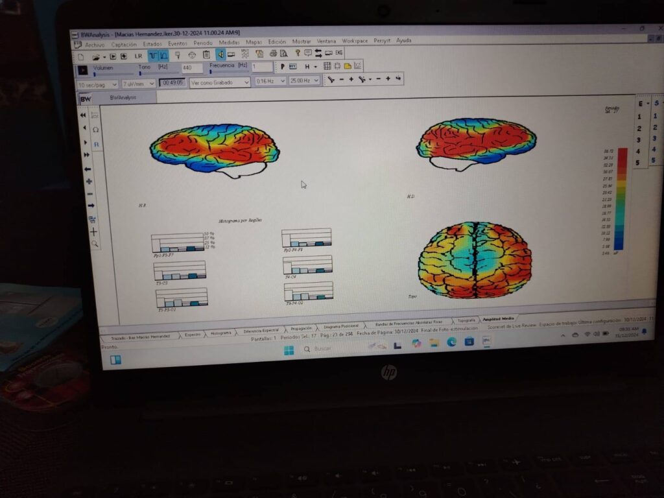Click the H button in the toolbar
The height and width of the screenshot is (498, 664).
(309, 67)
